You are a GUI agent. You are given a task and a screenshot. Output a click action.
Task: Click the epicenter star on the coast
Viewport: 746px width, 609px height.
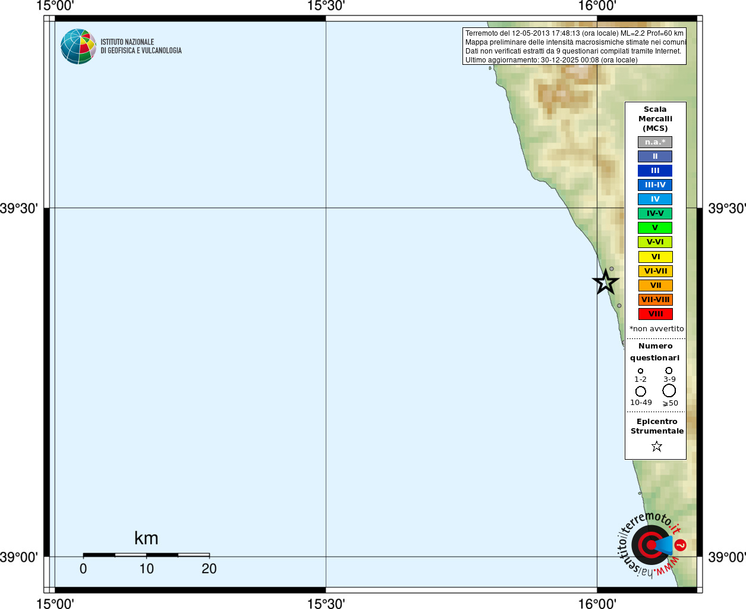[x=606, y=282]
